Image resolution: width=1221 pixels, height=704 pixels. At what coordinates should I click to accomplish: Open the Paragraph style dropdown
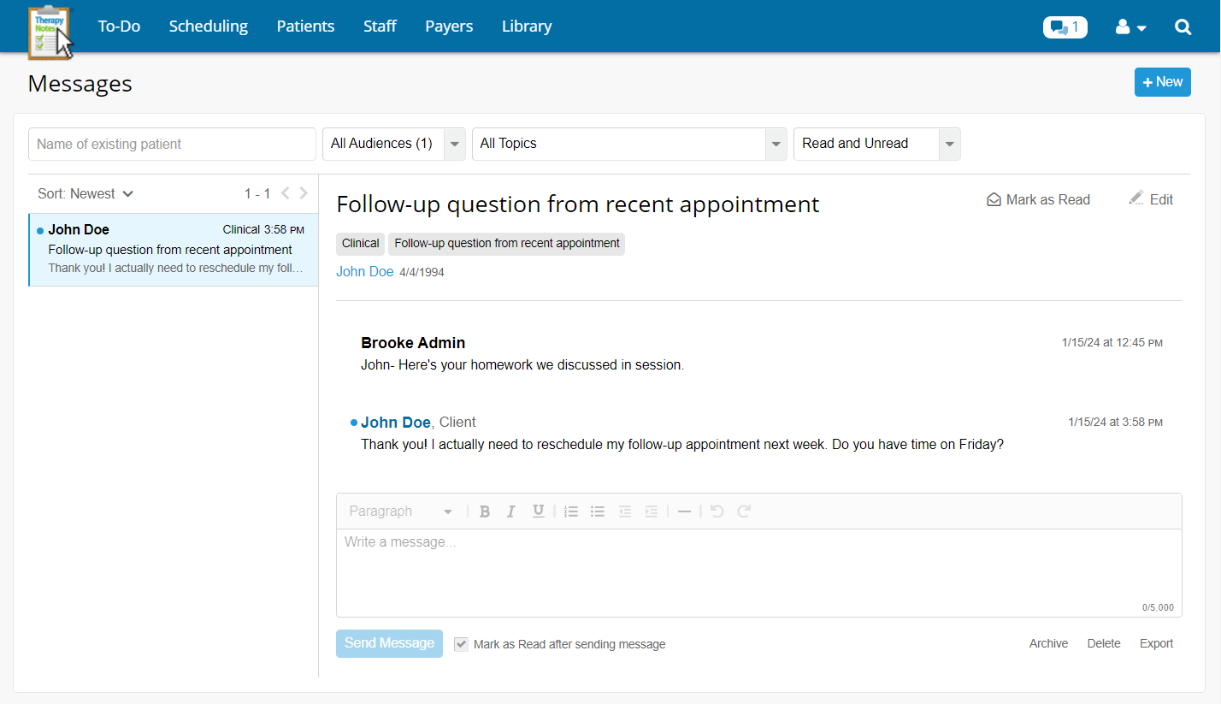coord(400,512)
